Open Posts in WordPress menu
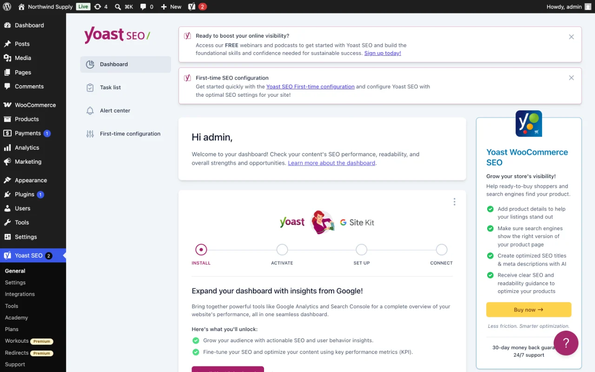Screen dimensions: 595x372 pos(33,44)
